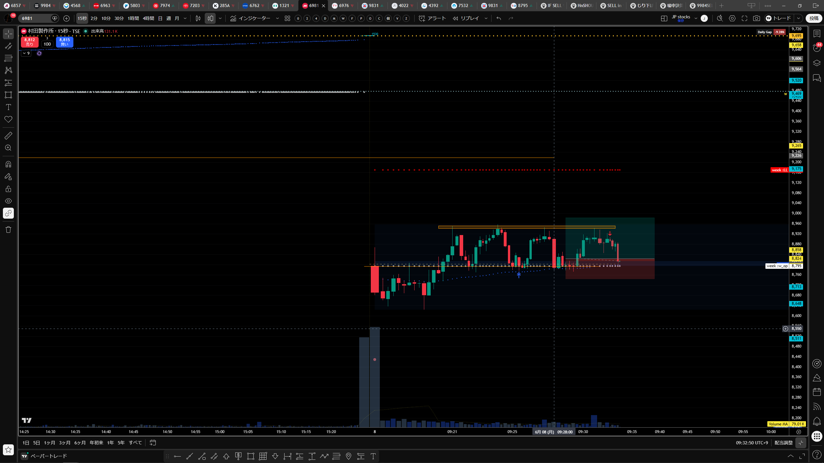Click the blue 8,815 buy button

(x=64, y=42)
